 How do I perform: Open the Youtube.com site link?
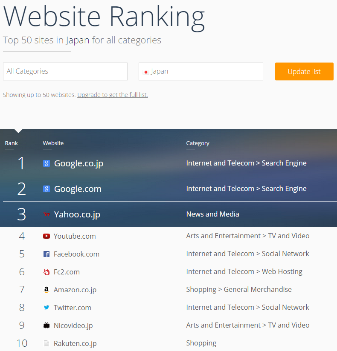tap(75, 236)
